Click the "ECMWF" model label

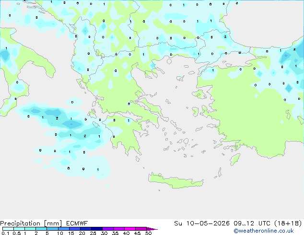click(77, 223)
